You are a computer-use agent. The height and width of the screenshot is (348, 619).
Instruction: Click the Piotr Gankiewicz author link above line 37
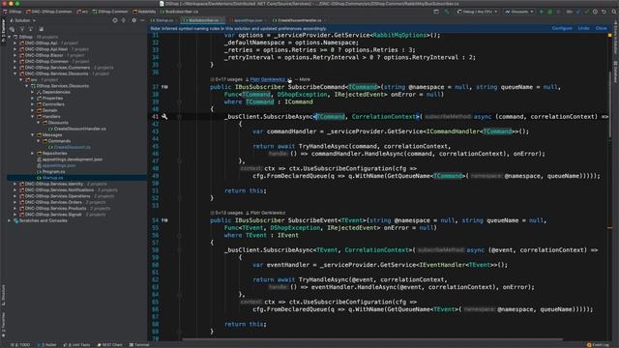point(267,79)
